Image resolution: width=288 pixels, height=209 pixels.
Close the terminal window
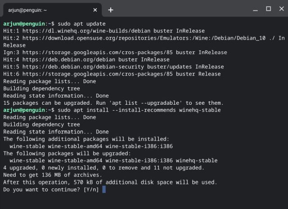click(280, 9)
